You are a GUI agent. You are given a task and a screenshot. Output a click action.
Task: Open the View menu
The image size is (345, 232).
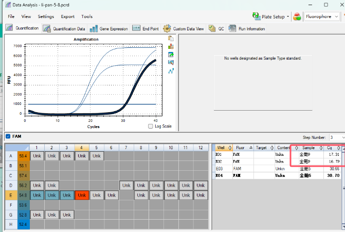(26, 16)
